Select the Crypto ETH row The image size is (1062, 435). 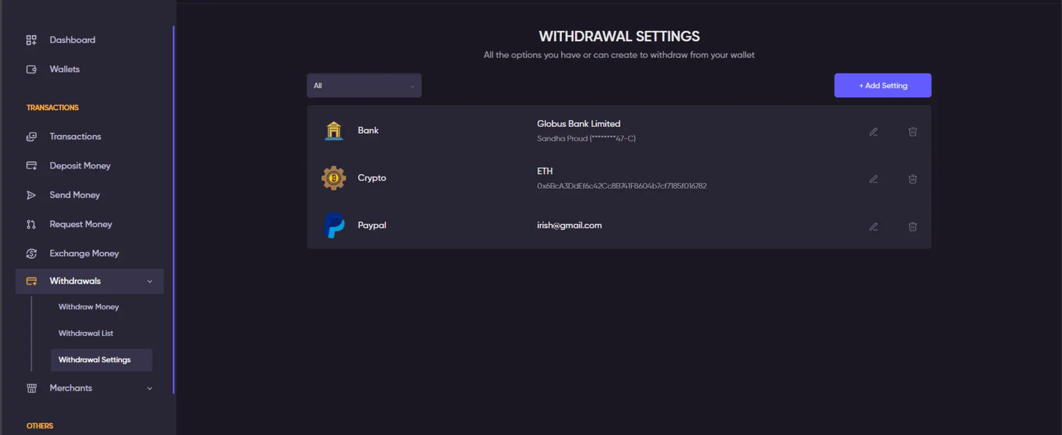pyautogui.click(x=619, y=178)
